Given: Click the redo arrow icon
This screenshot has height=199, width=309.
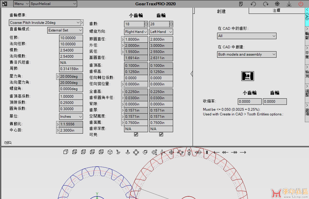Looking at the screenshot, I should [266, 4].
